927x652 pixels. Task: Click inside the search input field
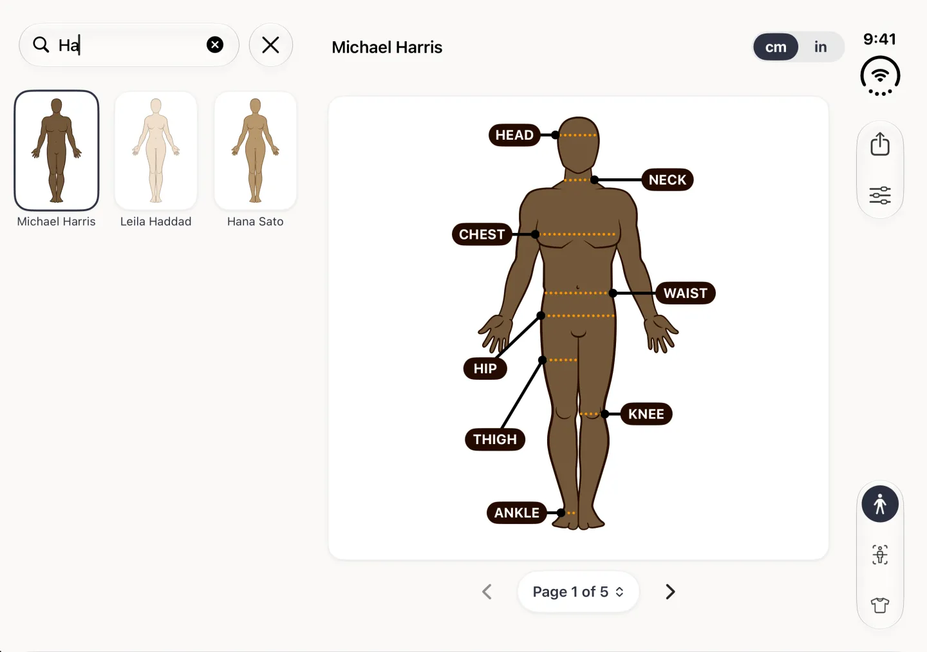click(129, 45)
